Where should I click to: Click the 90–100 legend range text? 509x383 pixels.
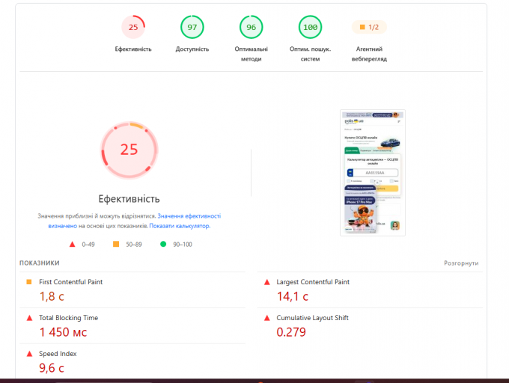pyautogui.click(x=183, y=245)
